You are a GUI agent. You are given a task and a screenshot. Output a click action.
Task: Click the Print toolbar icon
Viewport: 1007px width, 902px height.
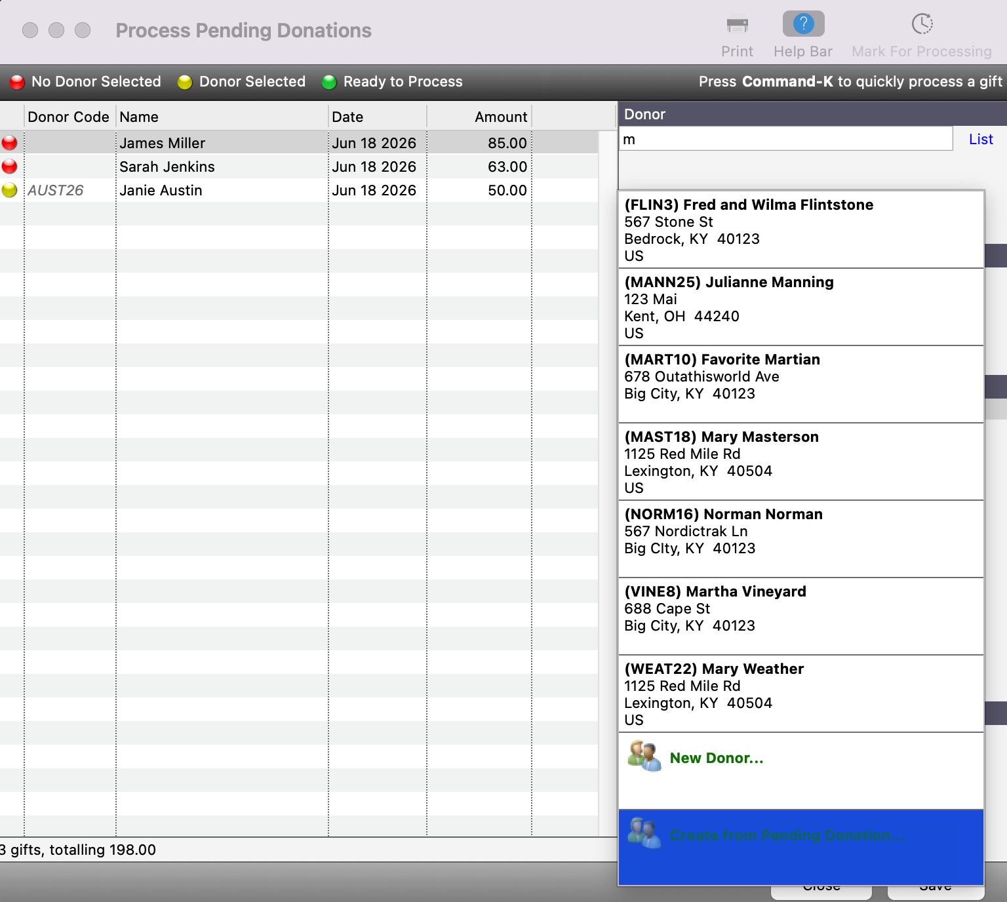737,25
